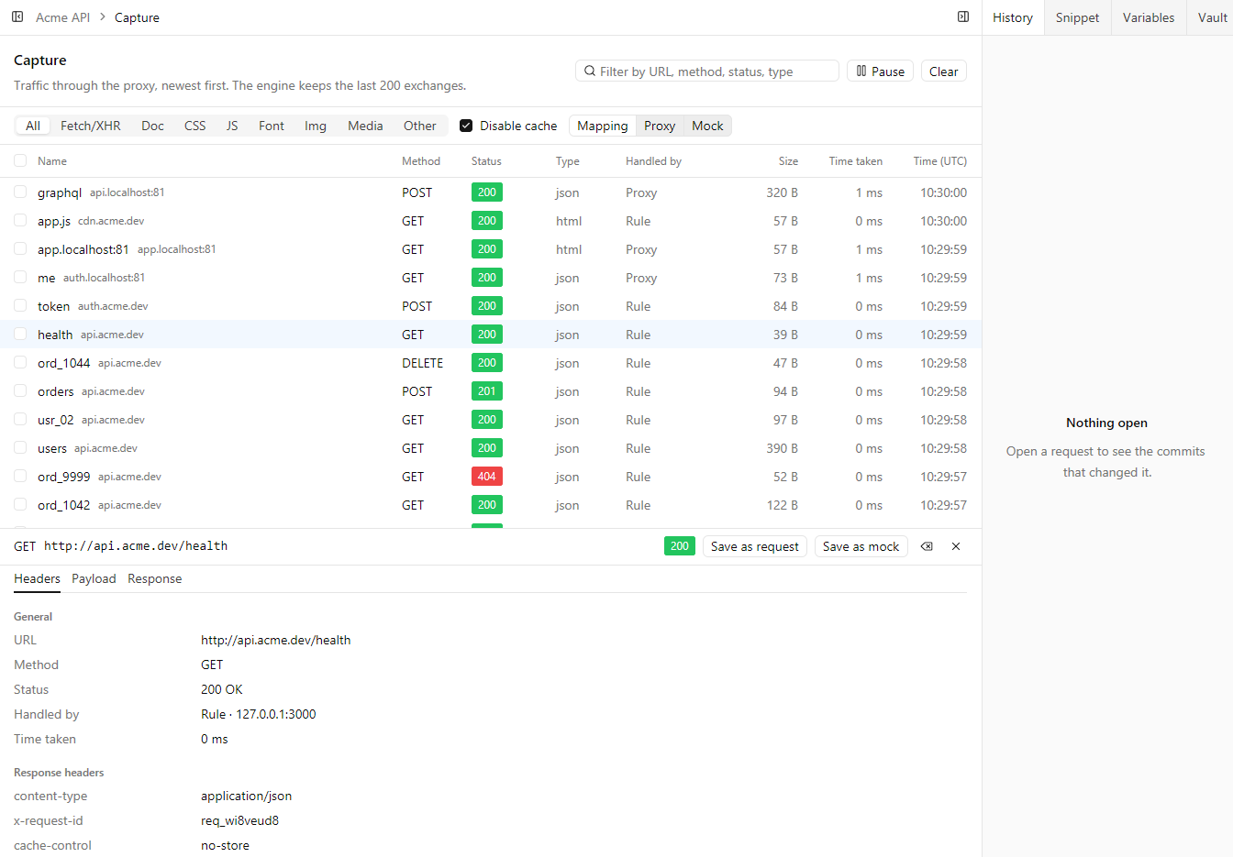Sort by Size column header
1233x857 pixels.
click(788, 161)
